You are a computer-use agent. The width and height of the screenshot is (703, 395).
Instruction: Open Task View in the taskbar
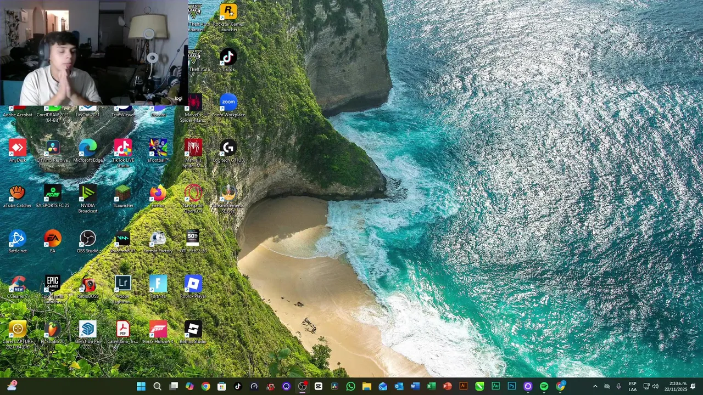click(174, 386)
